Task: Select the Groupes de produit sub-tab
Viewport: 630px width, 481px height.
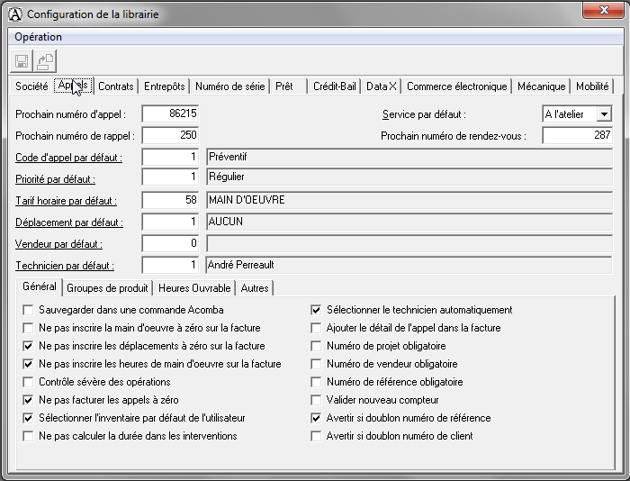Action: tap(107, 288)
